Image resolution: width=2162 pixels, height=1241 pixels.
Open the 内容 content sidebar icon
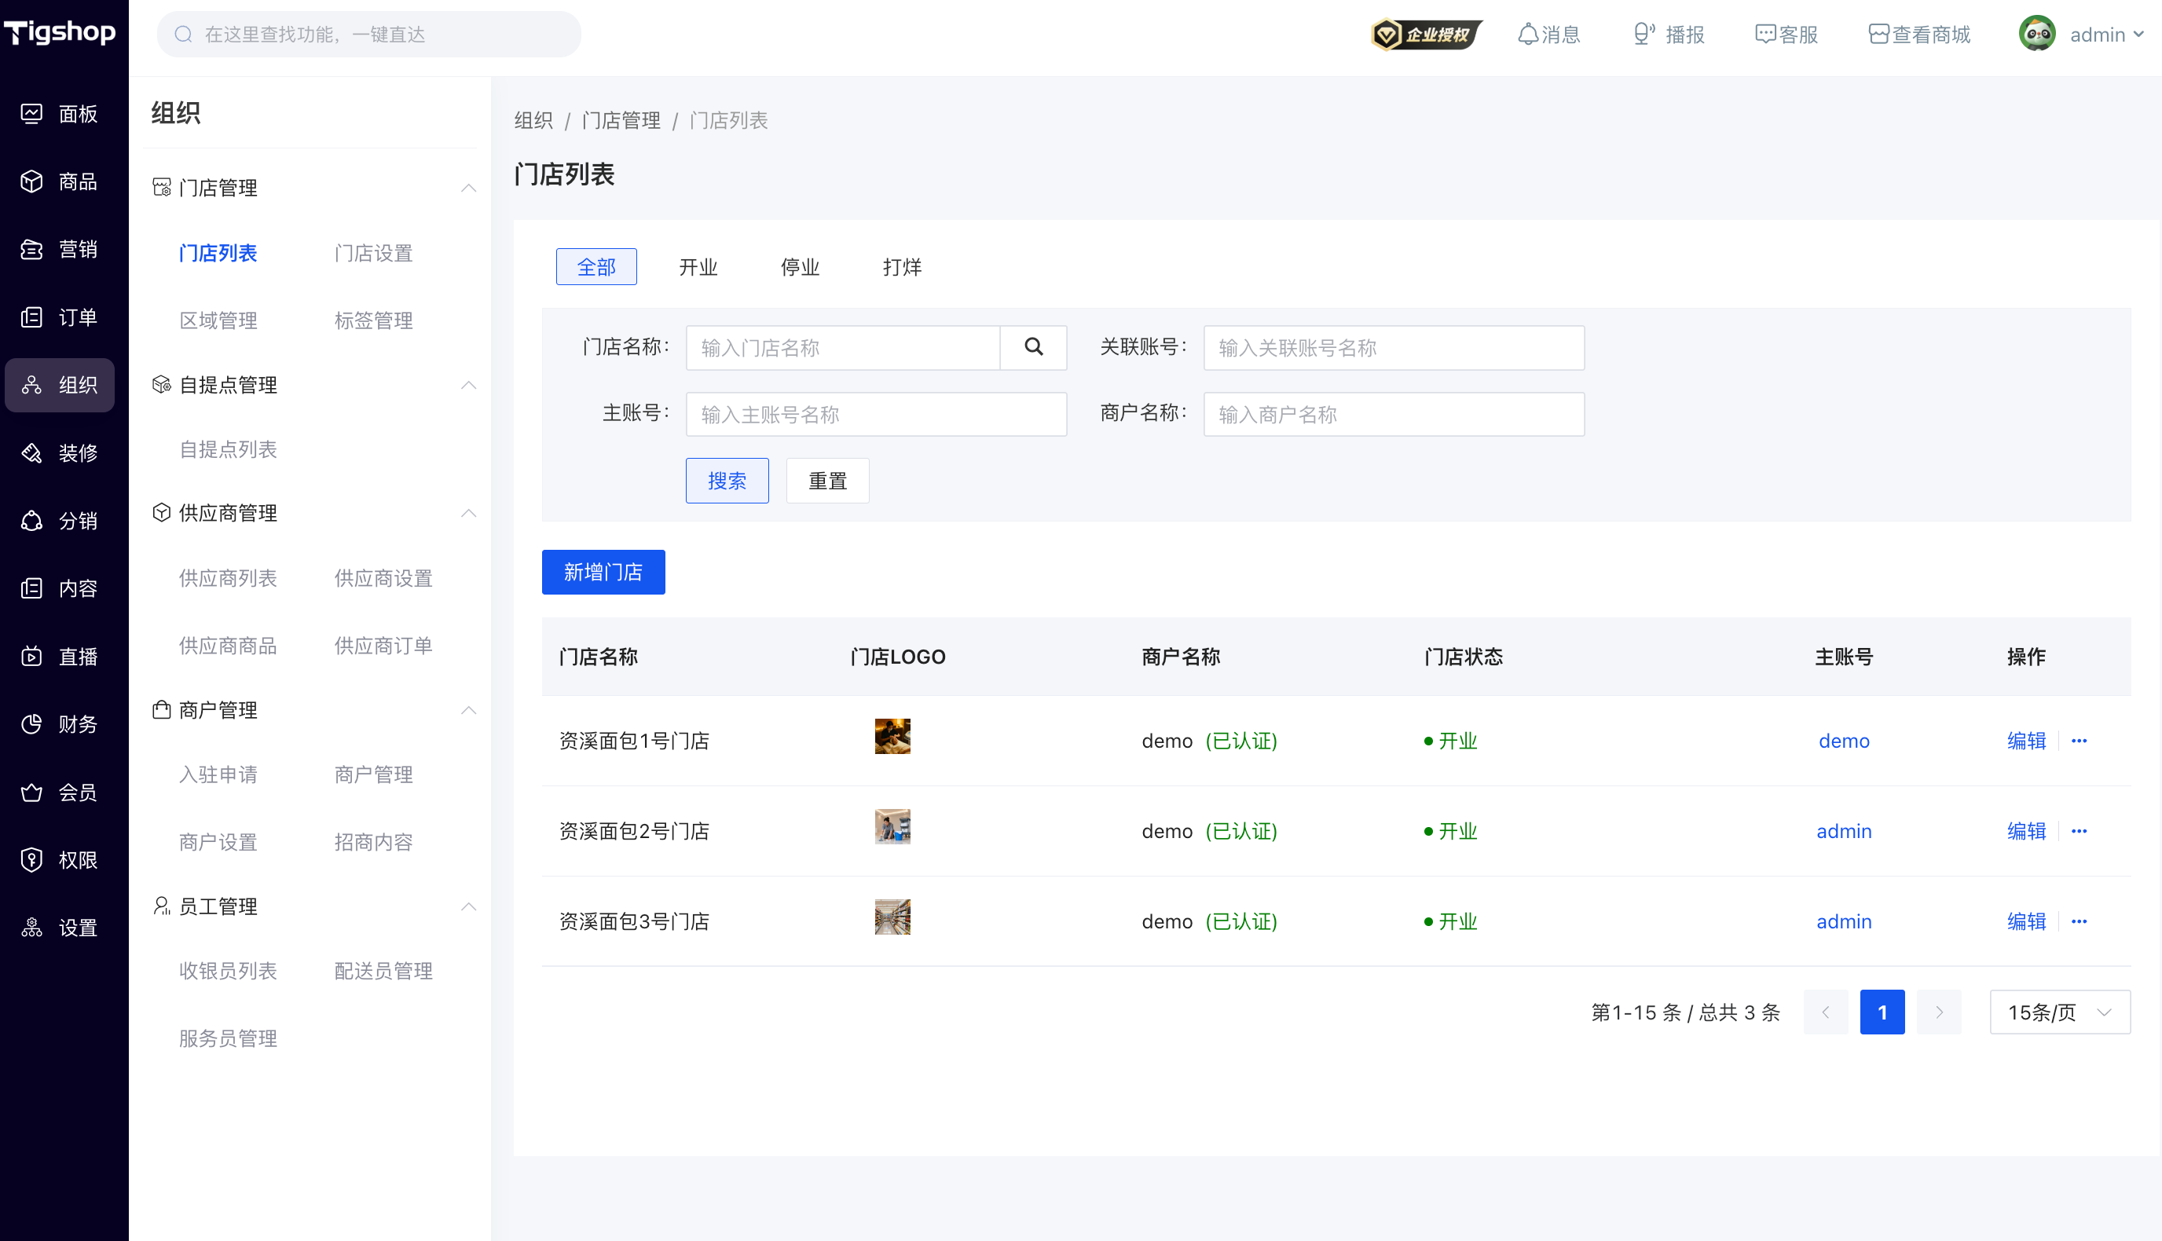(32, 588)
